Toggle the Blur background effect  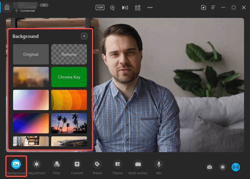coord(31,77)
